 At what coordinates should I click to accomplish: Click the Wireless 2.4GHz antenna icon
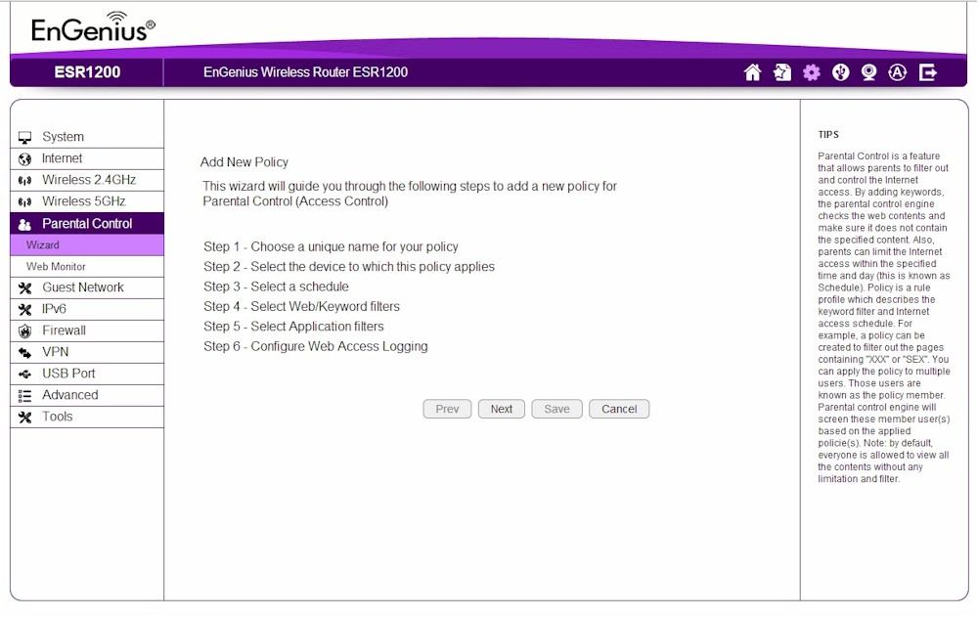point(25,181)
